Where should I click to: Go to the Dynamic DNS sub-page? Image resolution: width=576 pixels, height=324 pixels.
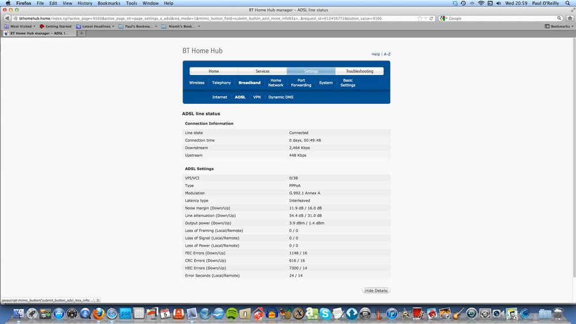click(x=281, y=97)
